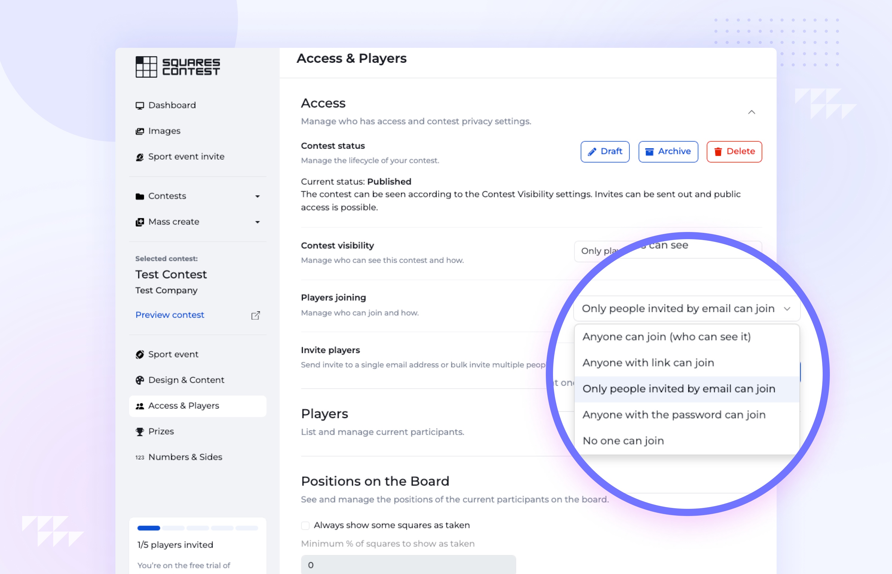Click the Images picture icon

pos(140,131)
